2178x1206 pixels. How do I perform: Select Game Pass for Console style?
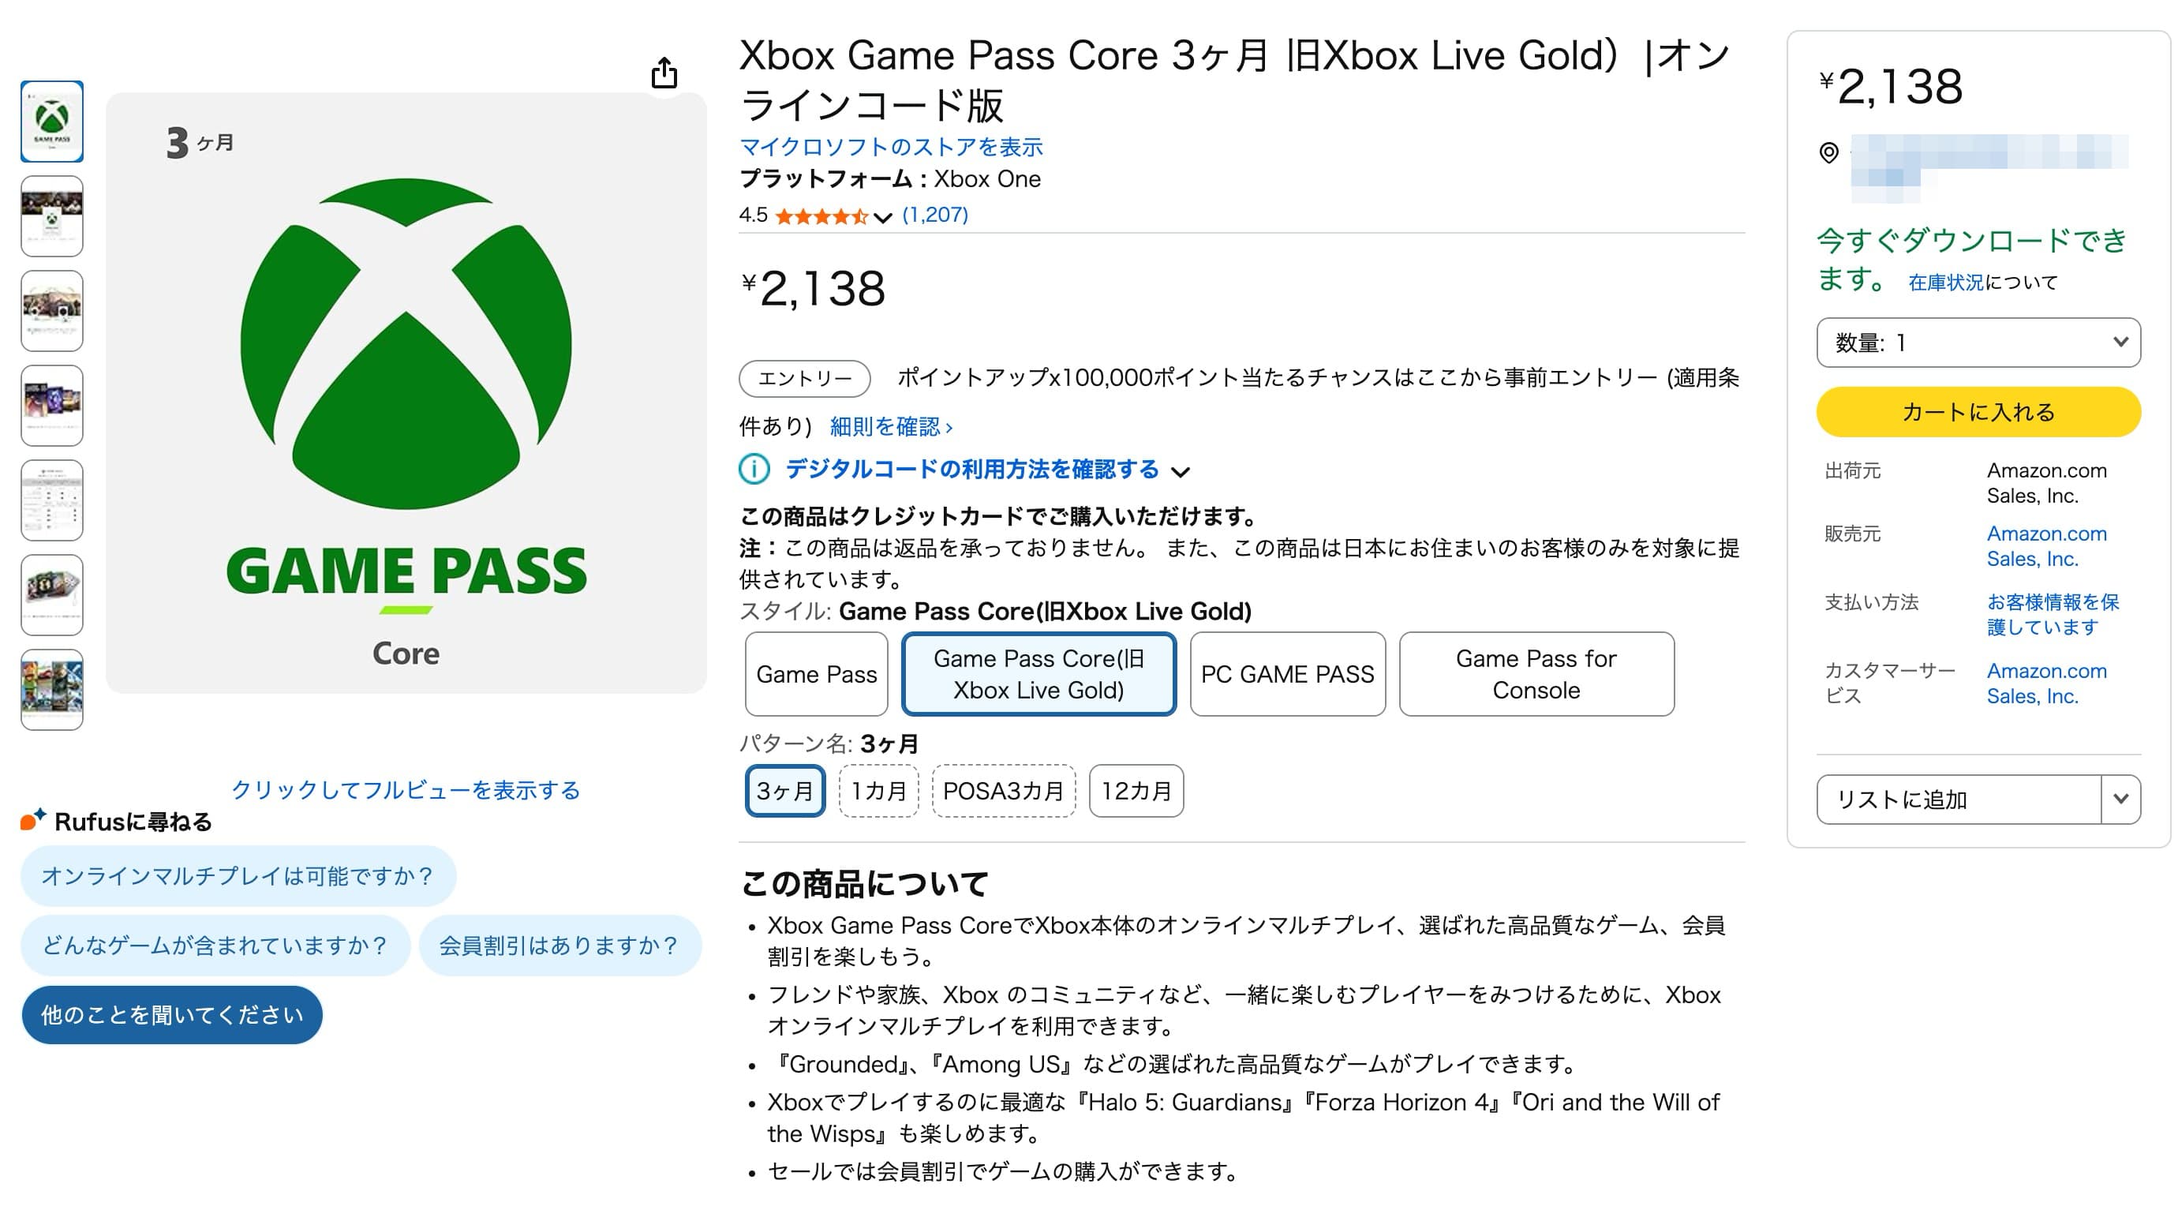click(x=1536, y=674)
